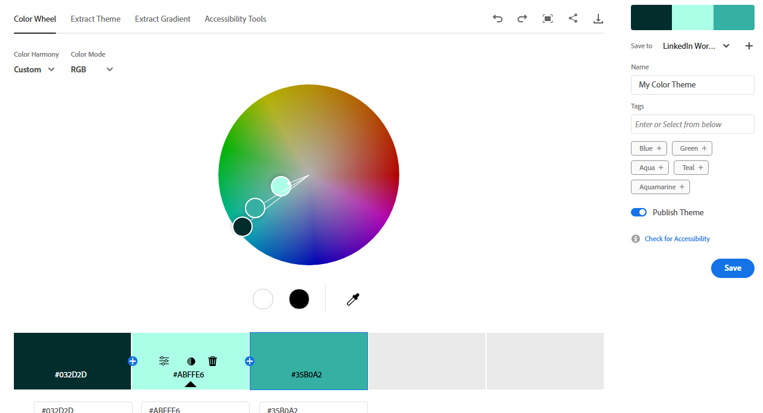Add the Aqua tag
The height and width of the screenshot is (413, 763).
click(x=650, y=168)
